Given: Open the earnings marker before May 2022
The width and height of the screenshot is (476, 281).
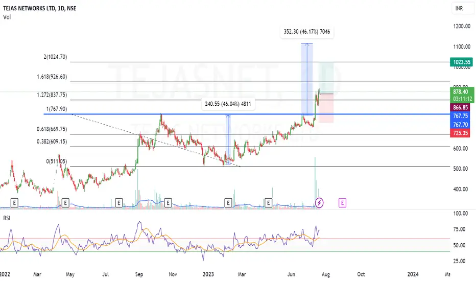Looking at the screenshot, I should (x=65, y=203).
